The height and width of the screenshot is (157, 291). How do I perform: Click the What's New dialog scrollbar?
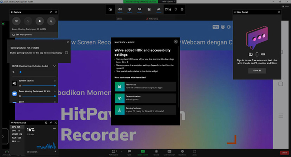click(x=179, y=77)
